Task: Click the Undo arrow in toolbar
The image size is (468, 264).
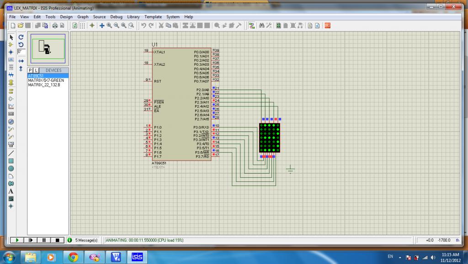Action: coord(144,26)
